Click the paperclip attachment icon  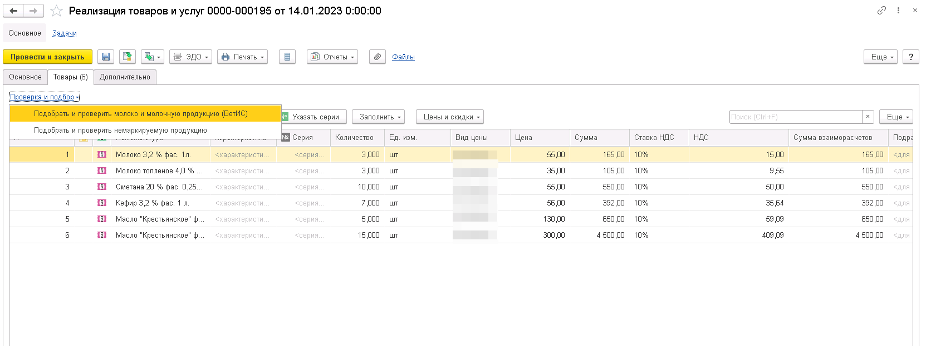[378, 57]
